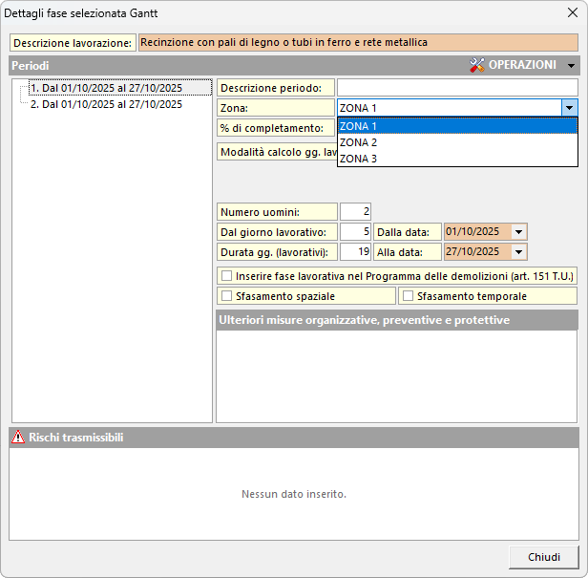Select second period in the Periodi list

(x=106, y=104)
